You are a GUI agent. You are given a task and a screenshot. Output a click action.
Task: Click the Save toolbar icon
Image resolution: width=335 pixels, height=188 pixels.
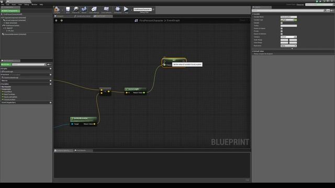68,9
